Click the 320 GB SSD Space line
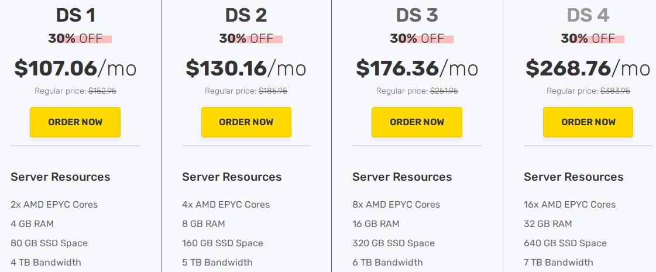 (x=393, y=243)
